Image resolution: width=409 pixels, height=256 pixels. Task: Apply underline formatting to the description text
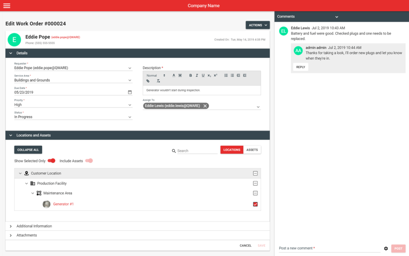[203, 76]
